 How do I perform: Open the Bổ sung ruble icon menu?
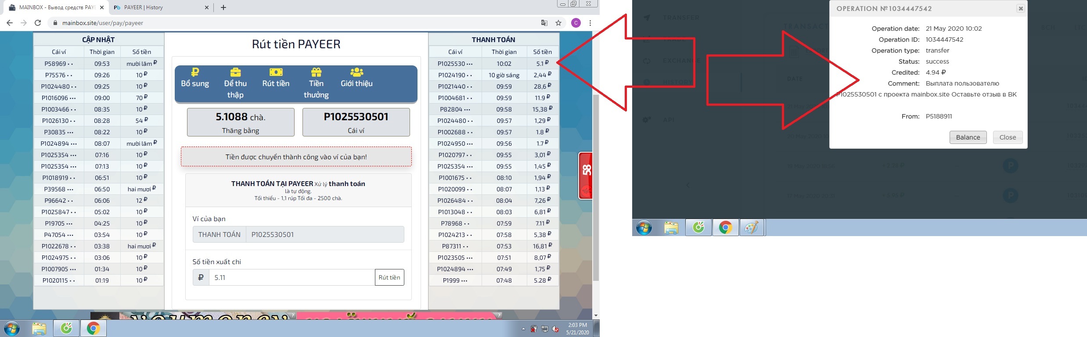(195, 78)
